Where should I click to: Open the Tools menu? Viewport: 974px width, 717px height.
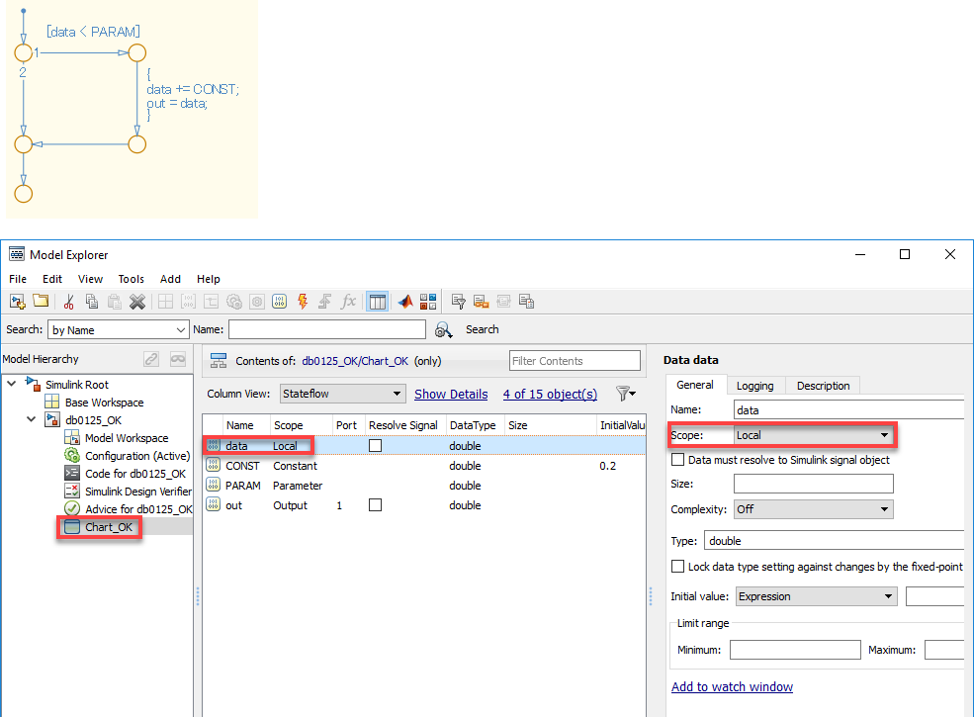[131, 279]
